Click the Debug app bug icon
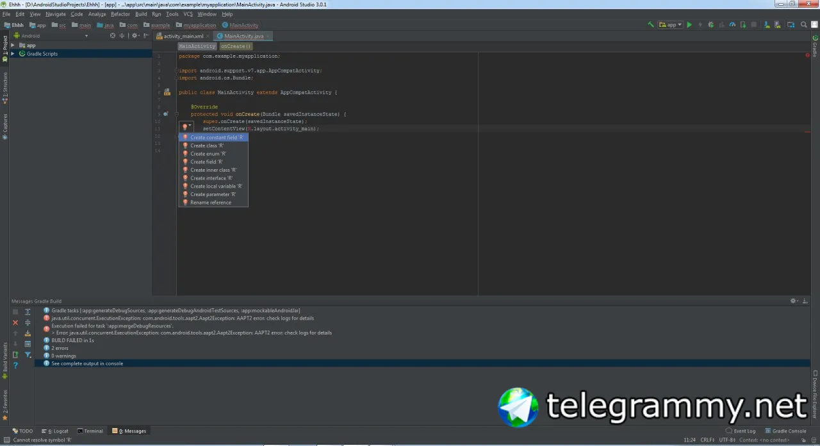Image resolution: width=820 pixels, height=446 pixels. click(711, 25)
